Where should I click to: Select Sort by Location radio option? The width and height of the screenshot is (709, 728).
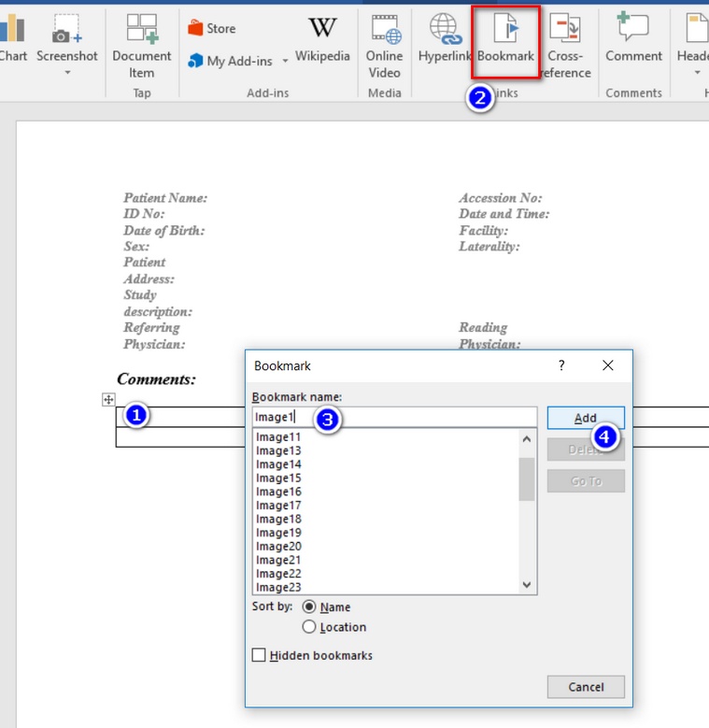[x=309, y=627]
